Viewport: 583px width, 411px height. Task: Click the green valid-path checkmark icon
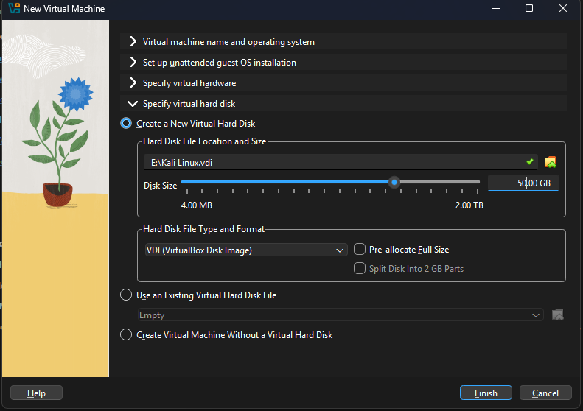click(x=530, y=161)
